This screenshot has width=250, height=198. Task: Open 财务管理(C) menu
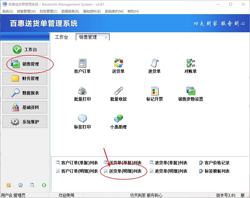(48, 11)
